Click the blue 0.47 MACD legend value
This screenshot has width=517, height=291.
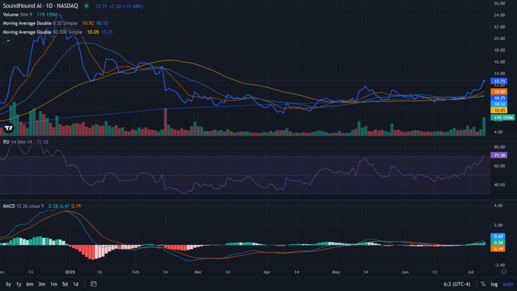pos(65,206)
